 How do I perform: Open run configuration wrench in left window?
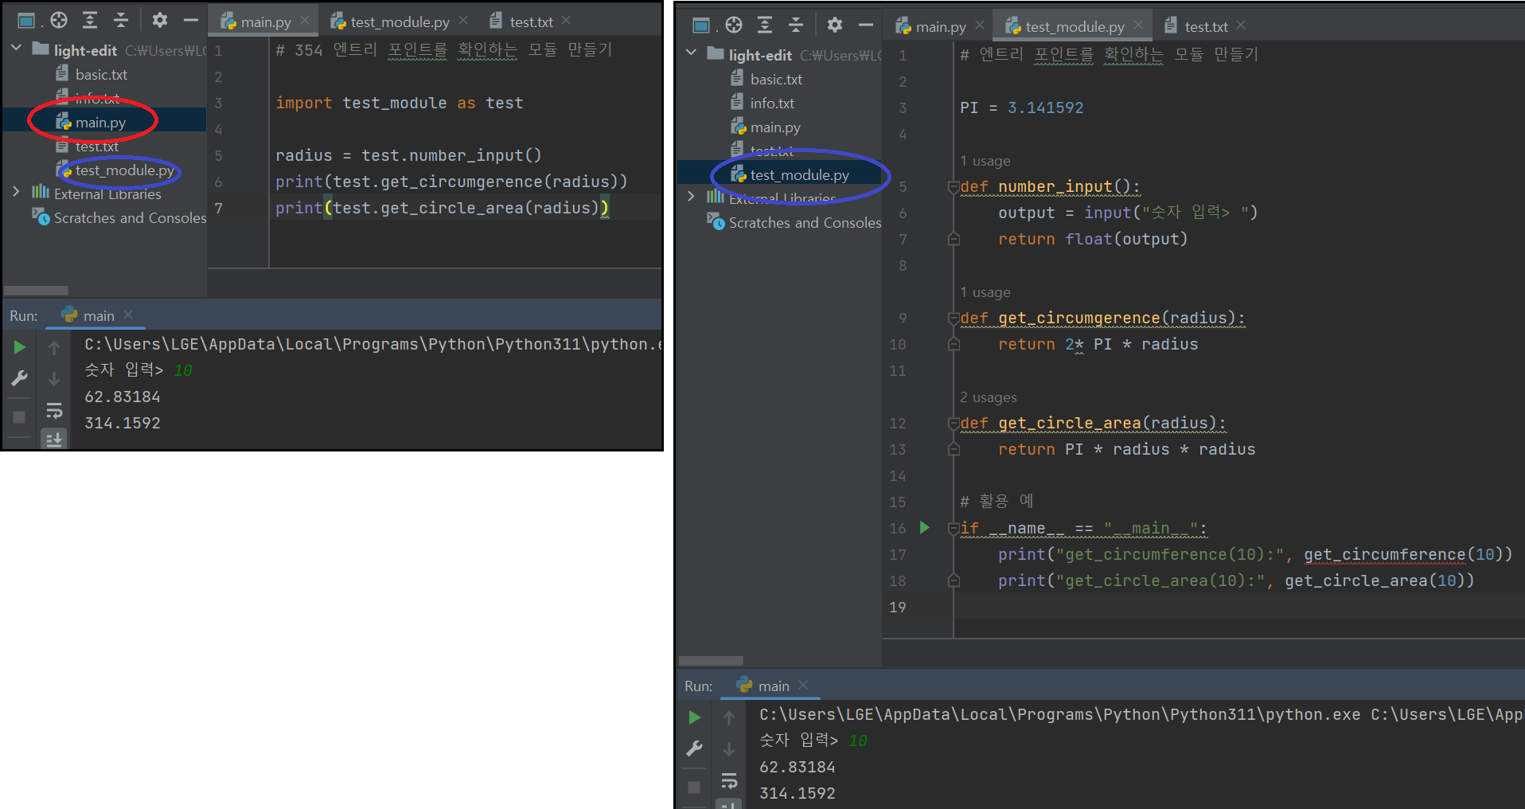click(x=20, y=378)
